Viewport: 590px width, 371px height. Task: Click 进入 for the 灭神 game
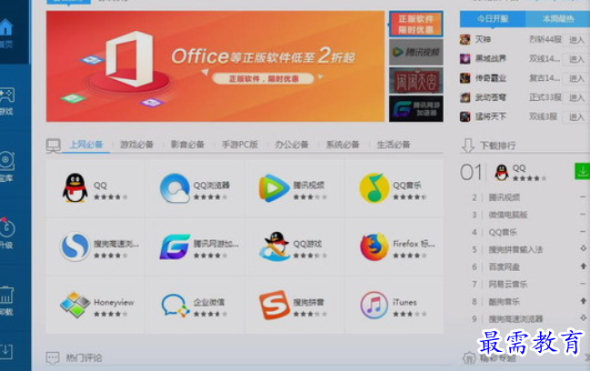(576, 40)
